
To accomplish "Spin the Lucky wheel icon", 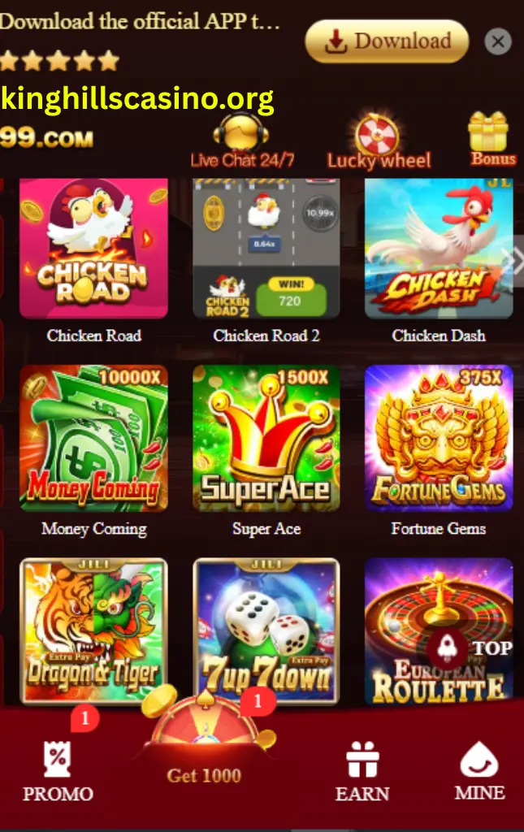I will [x=377, y=134].
